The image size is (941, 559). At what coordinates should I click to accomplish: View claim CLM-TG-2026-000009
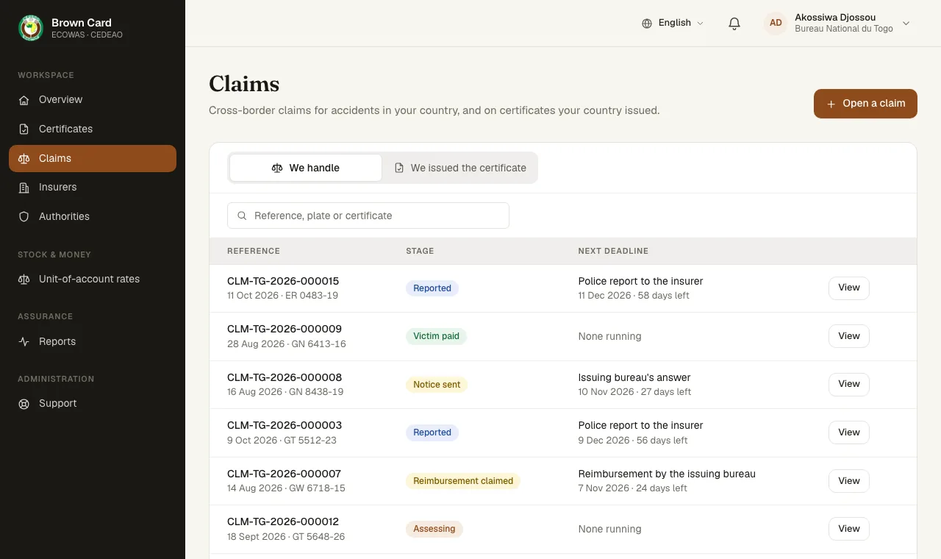(849, 336)
